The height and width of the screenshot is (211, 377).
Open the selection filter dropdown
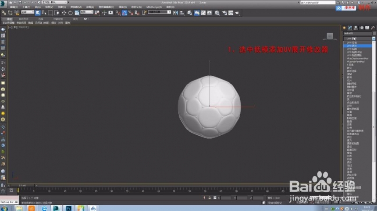[x=28, y=12]
